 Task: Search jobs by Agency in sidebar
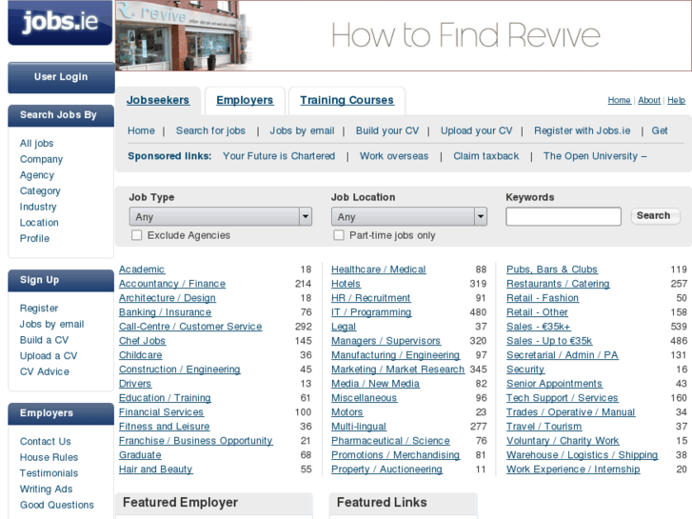37,175
